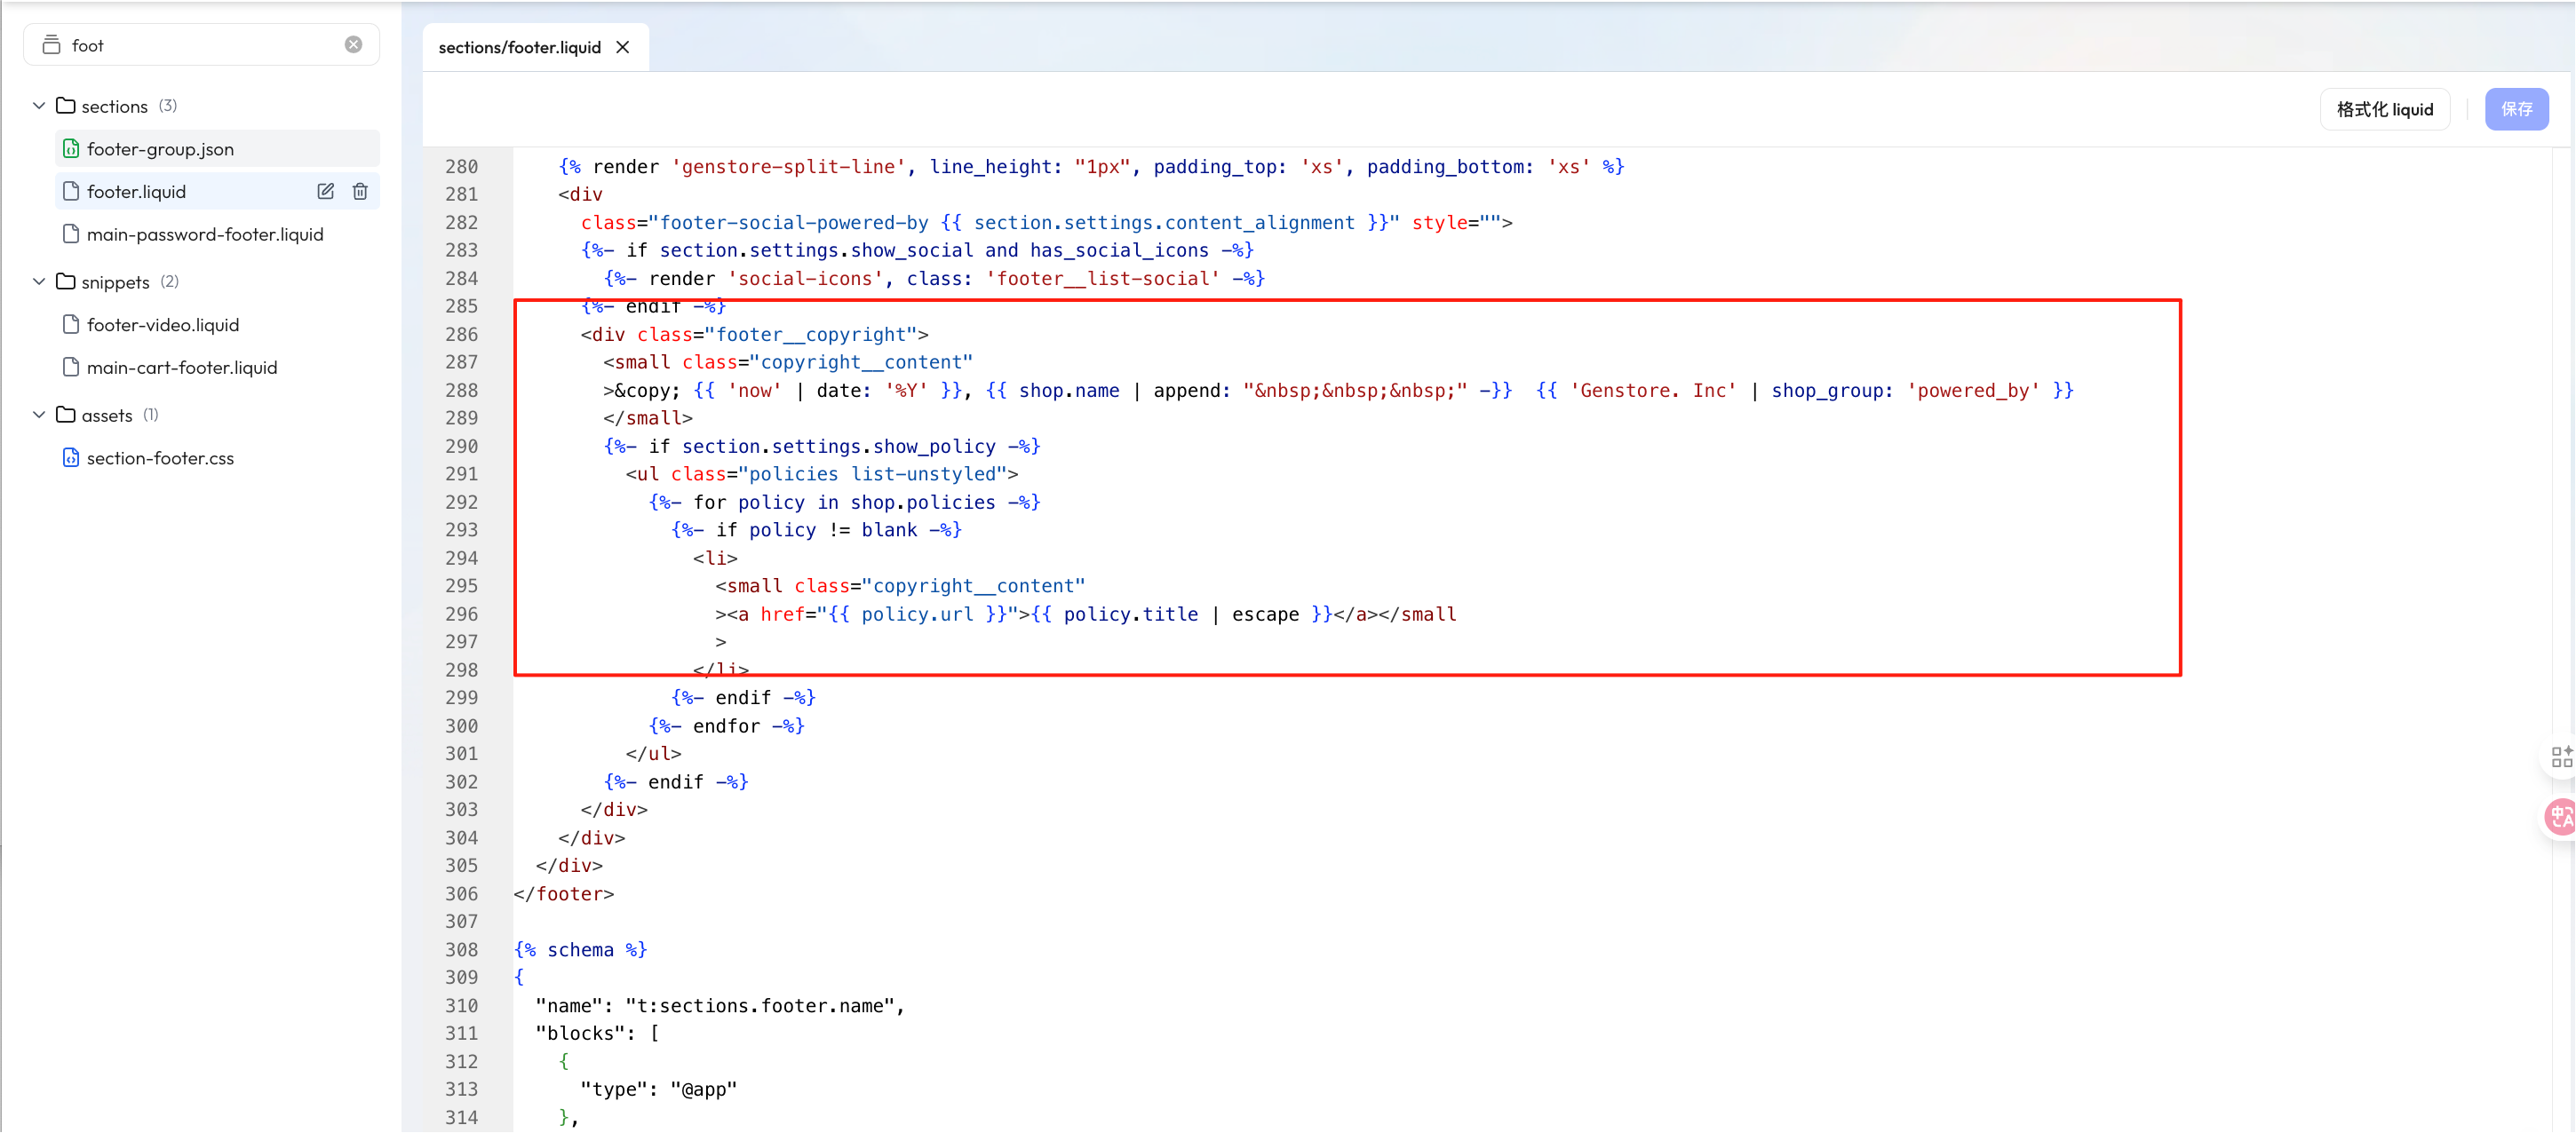The height and width of the screenshot is (1133, 2576).
Task: Click 'section.settings.show_policy' condition text
Action: pyautogui.click(x=839, y=446)
